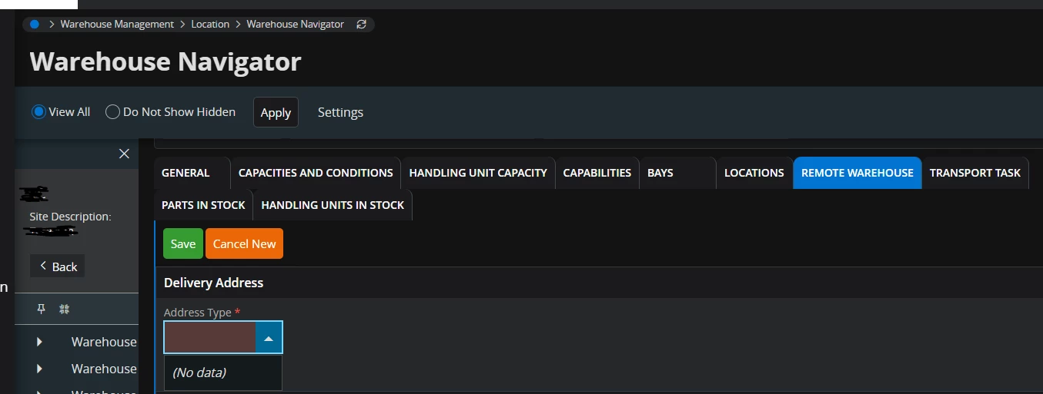Expand the first Warehouse tree node
Viewport: 1043px width, 394px height.
point(39,342)
